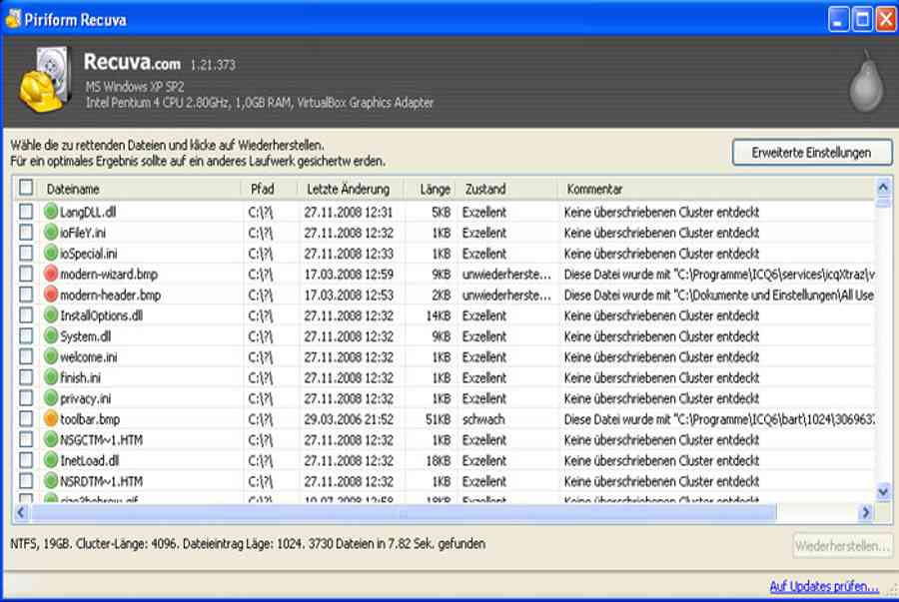The image size is (899, 602).
Task: Check the box for toolbar.bmp
Action: 26,418
